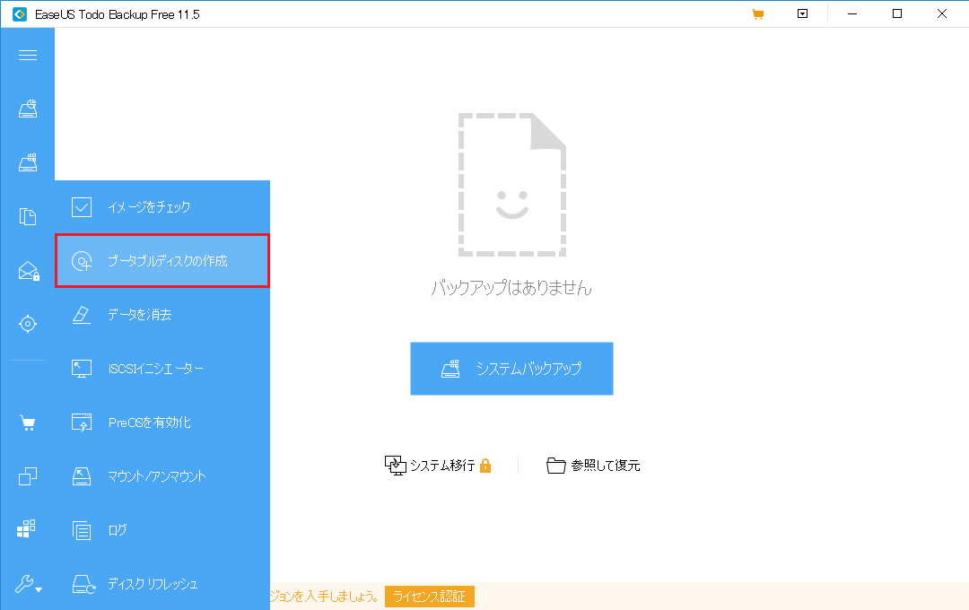Click the orange ライセンス認証 activation button
969x610 pixels.
click(x=429, y=596)
